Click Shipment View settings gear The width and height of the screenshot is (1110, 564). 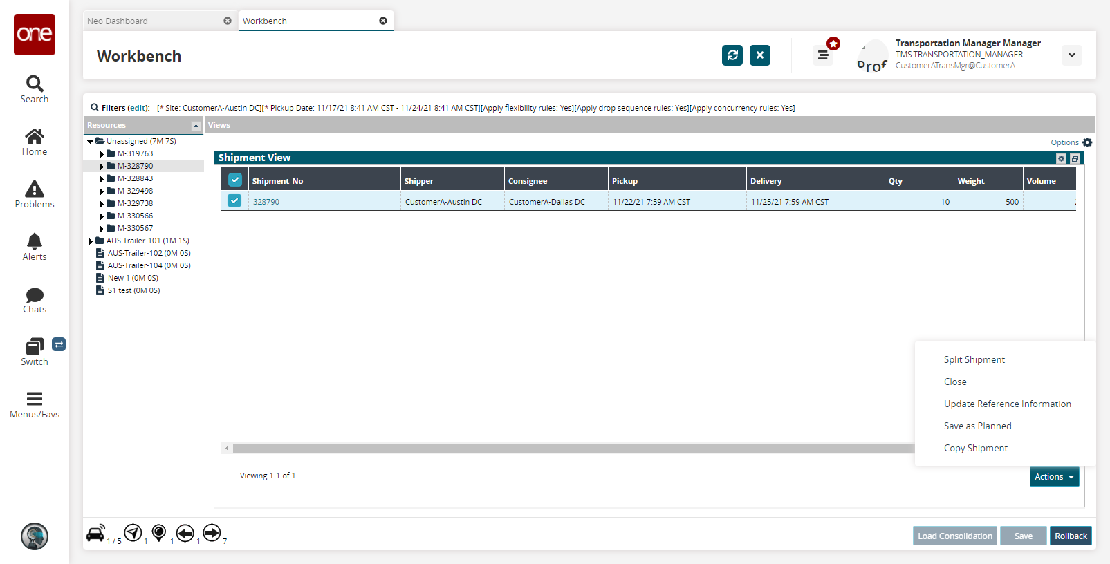click(x=1062, y=158)
